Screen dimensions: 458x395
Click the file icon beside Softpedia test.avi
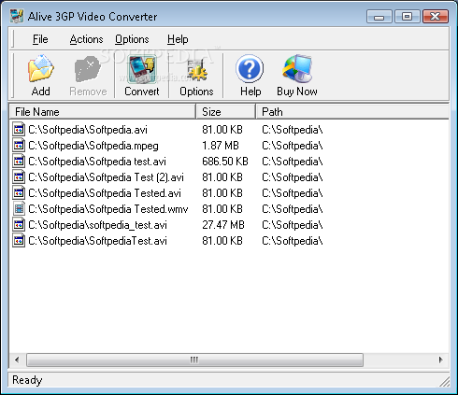19,161
